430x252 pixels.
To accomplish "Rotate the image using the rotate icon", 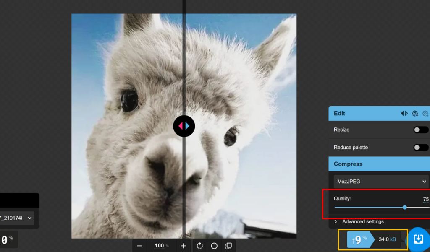I will tap(200, 246).
